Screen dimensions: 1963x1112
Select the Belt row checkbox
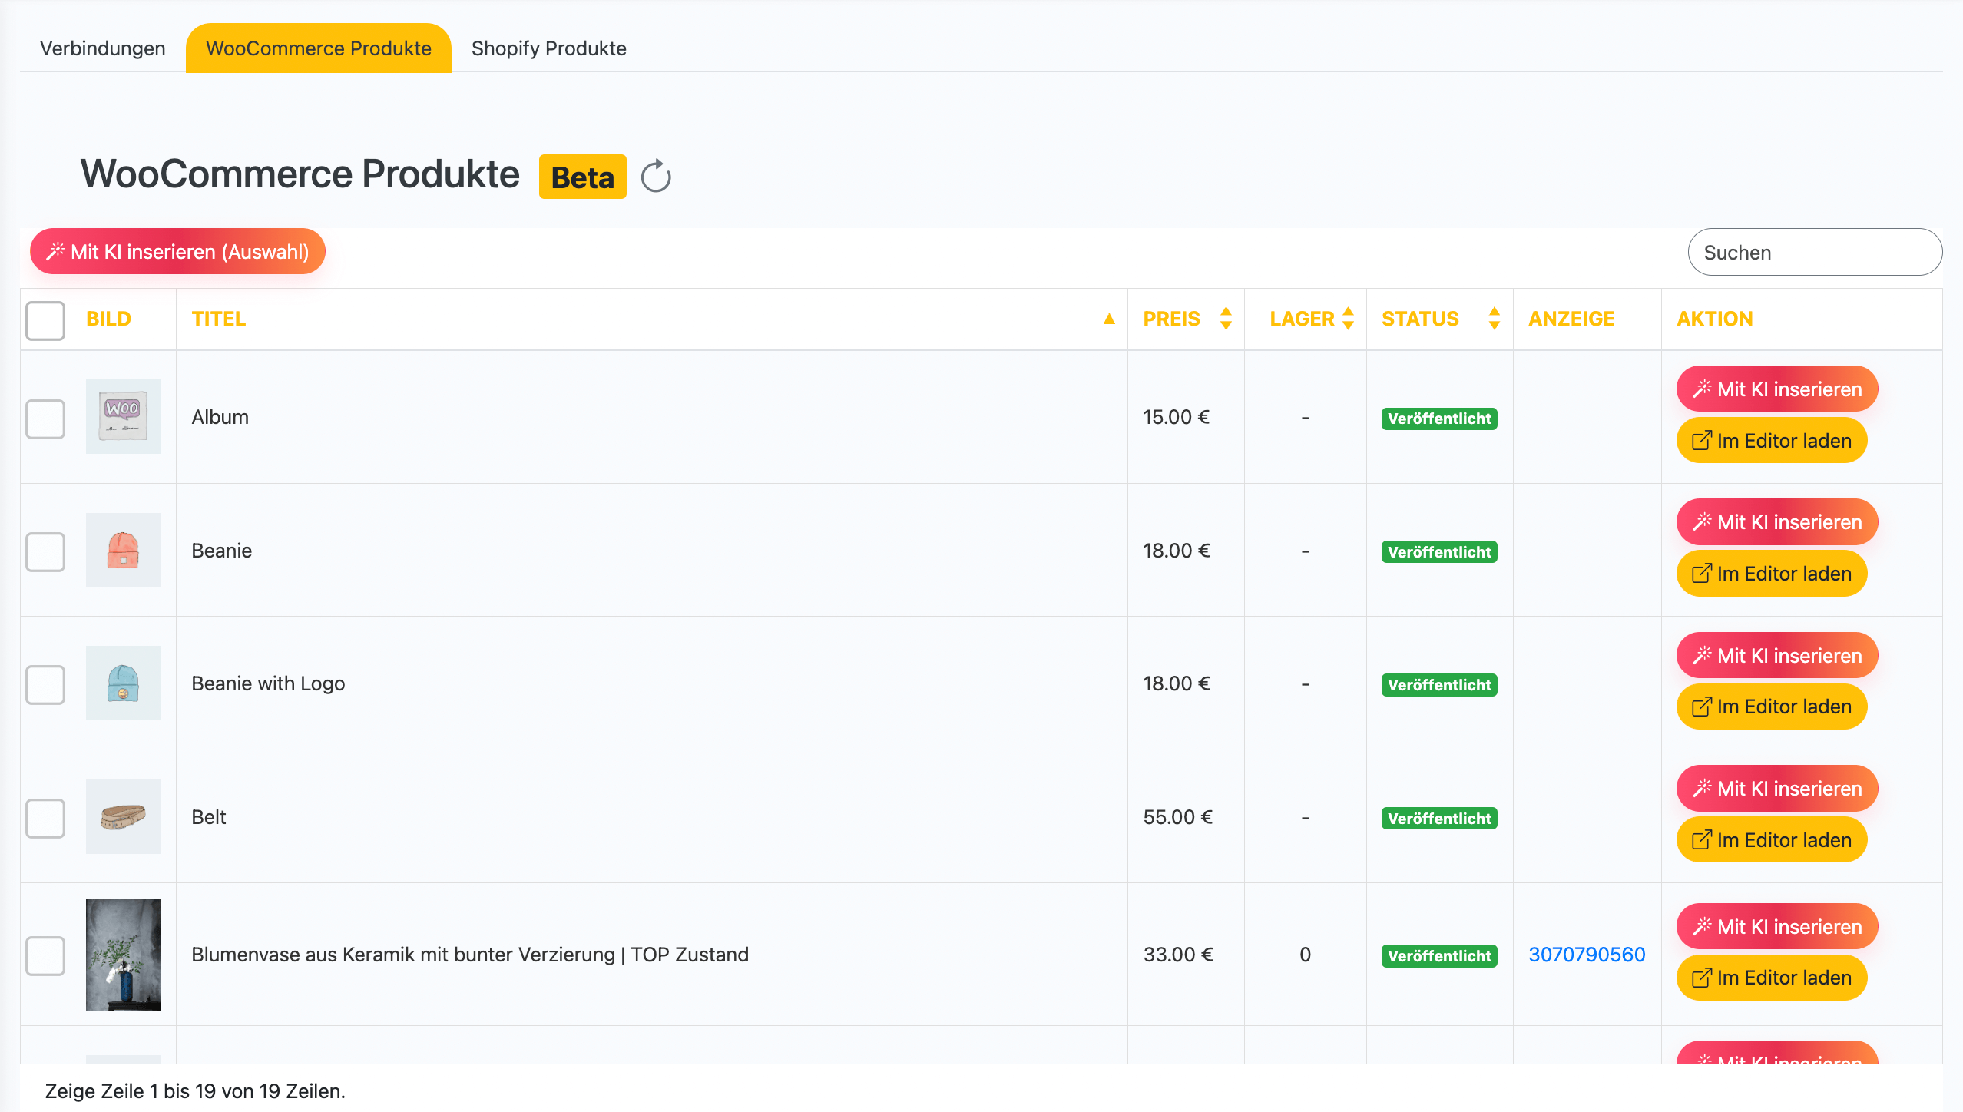(x=45, y=818)
